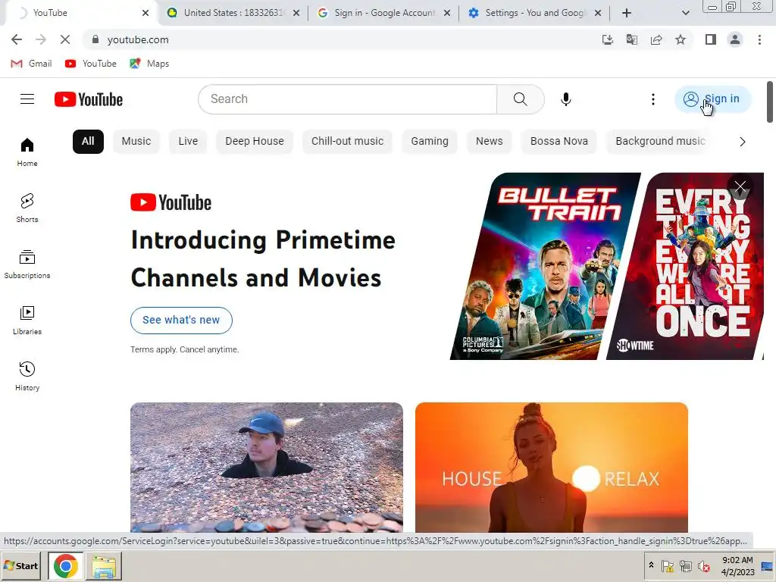Viewport: 776px width, 582px height.
Task: Click the page vertical scrollbar
Action: click(x=770, y=102)
